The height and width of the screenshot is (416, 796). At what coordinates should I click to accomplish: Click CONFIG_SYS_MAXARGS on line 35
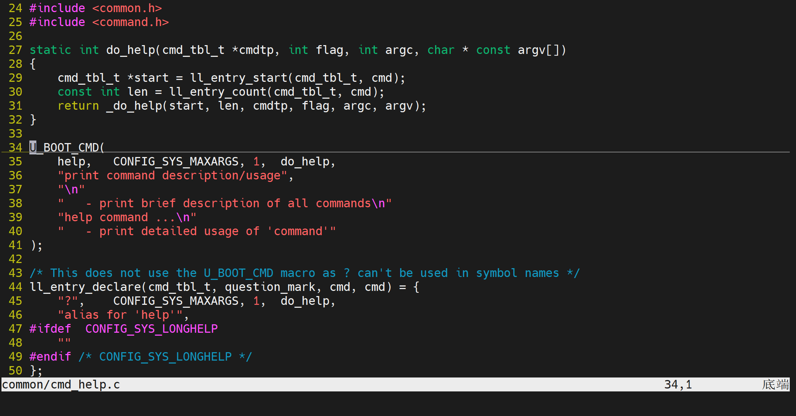click(x=176, y=161)
